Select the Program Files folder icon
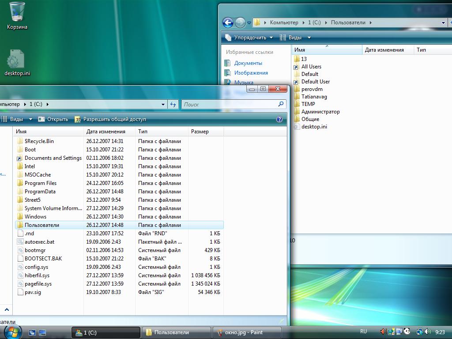 (x=20, y=183)
